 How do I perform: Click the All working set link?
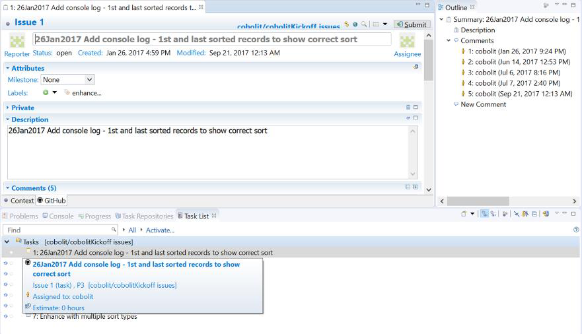[132, 230]
